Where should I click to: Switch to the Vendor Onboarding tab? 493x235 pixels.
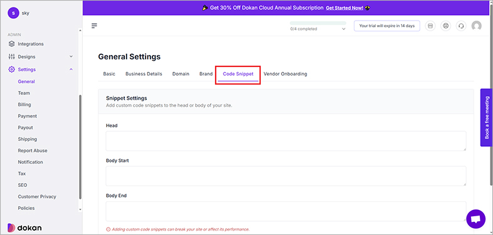point(285,74)
